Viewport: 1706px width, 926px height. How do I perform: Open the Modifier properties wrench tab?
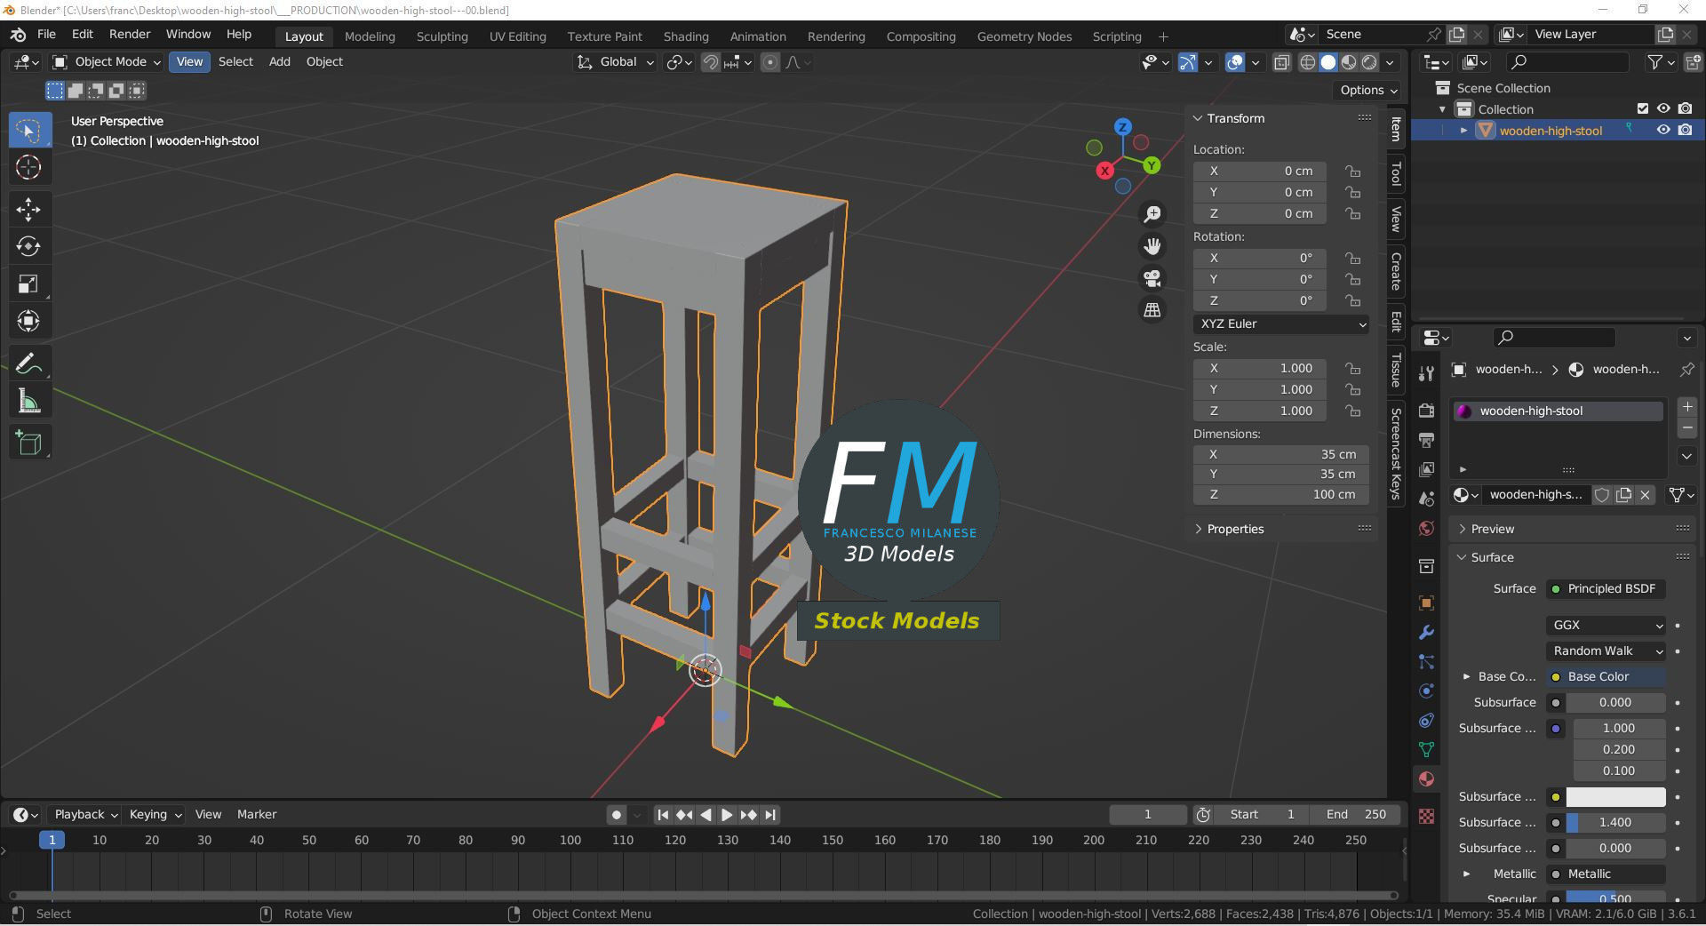pyautogui.click(x=1426, y=632)
